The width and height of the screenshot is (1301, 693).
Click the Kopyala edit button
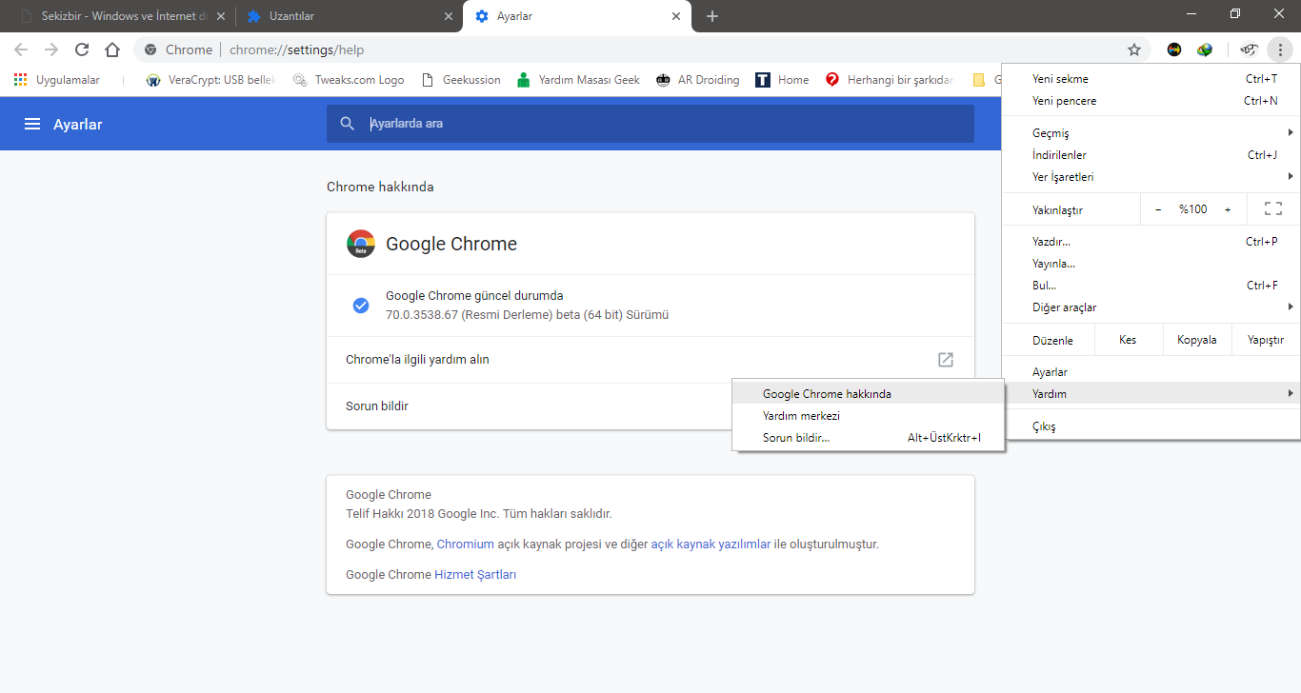[x=1197, y=340]
